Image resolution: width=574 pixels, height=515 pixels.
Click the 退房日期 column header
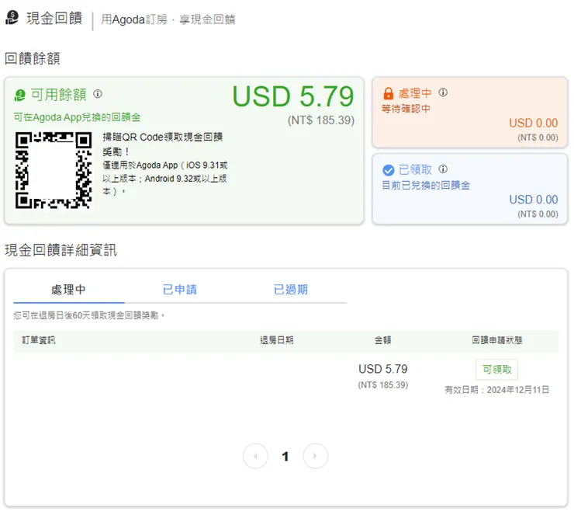tap(276, 340)
